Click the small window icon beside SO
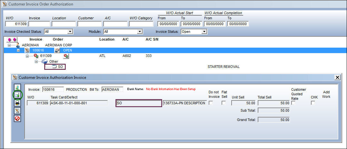Screen dimensions: 347x149 pyautogui.click(x=55, y=67)
